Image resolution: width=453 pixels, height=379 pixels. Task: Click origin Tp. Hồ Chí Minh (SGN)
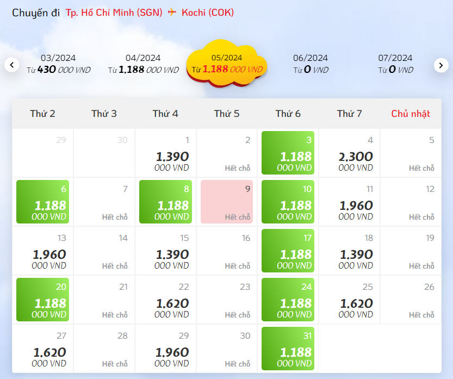coord(114,13)
